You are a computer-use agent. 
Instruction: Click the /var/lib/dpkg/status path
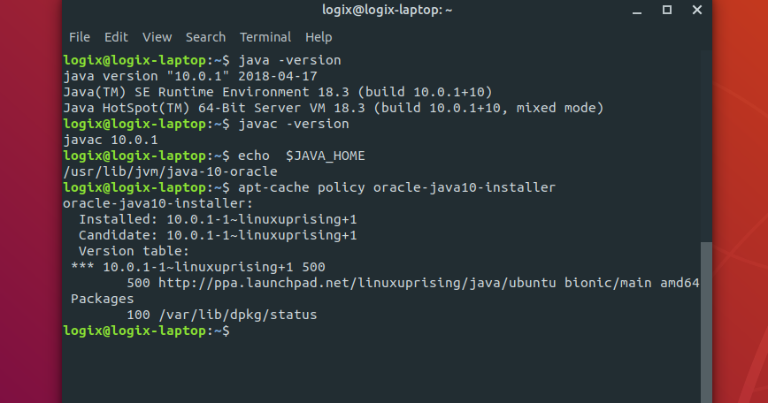point(238,315)
